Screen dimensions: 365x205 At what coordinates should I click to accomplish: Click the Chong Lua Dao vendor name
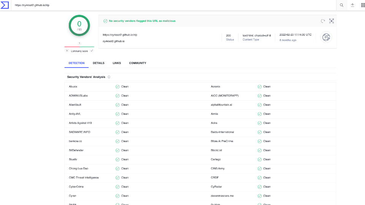coord(78,169)
